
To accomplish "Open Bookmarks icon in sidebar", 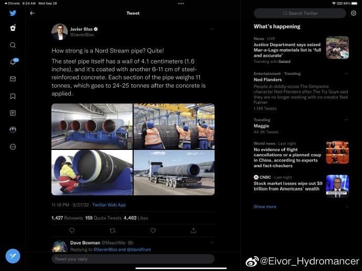I will 13,96.
